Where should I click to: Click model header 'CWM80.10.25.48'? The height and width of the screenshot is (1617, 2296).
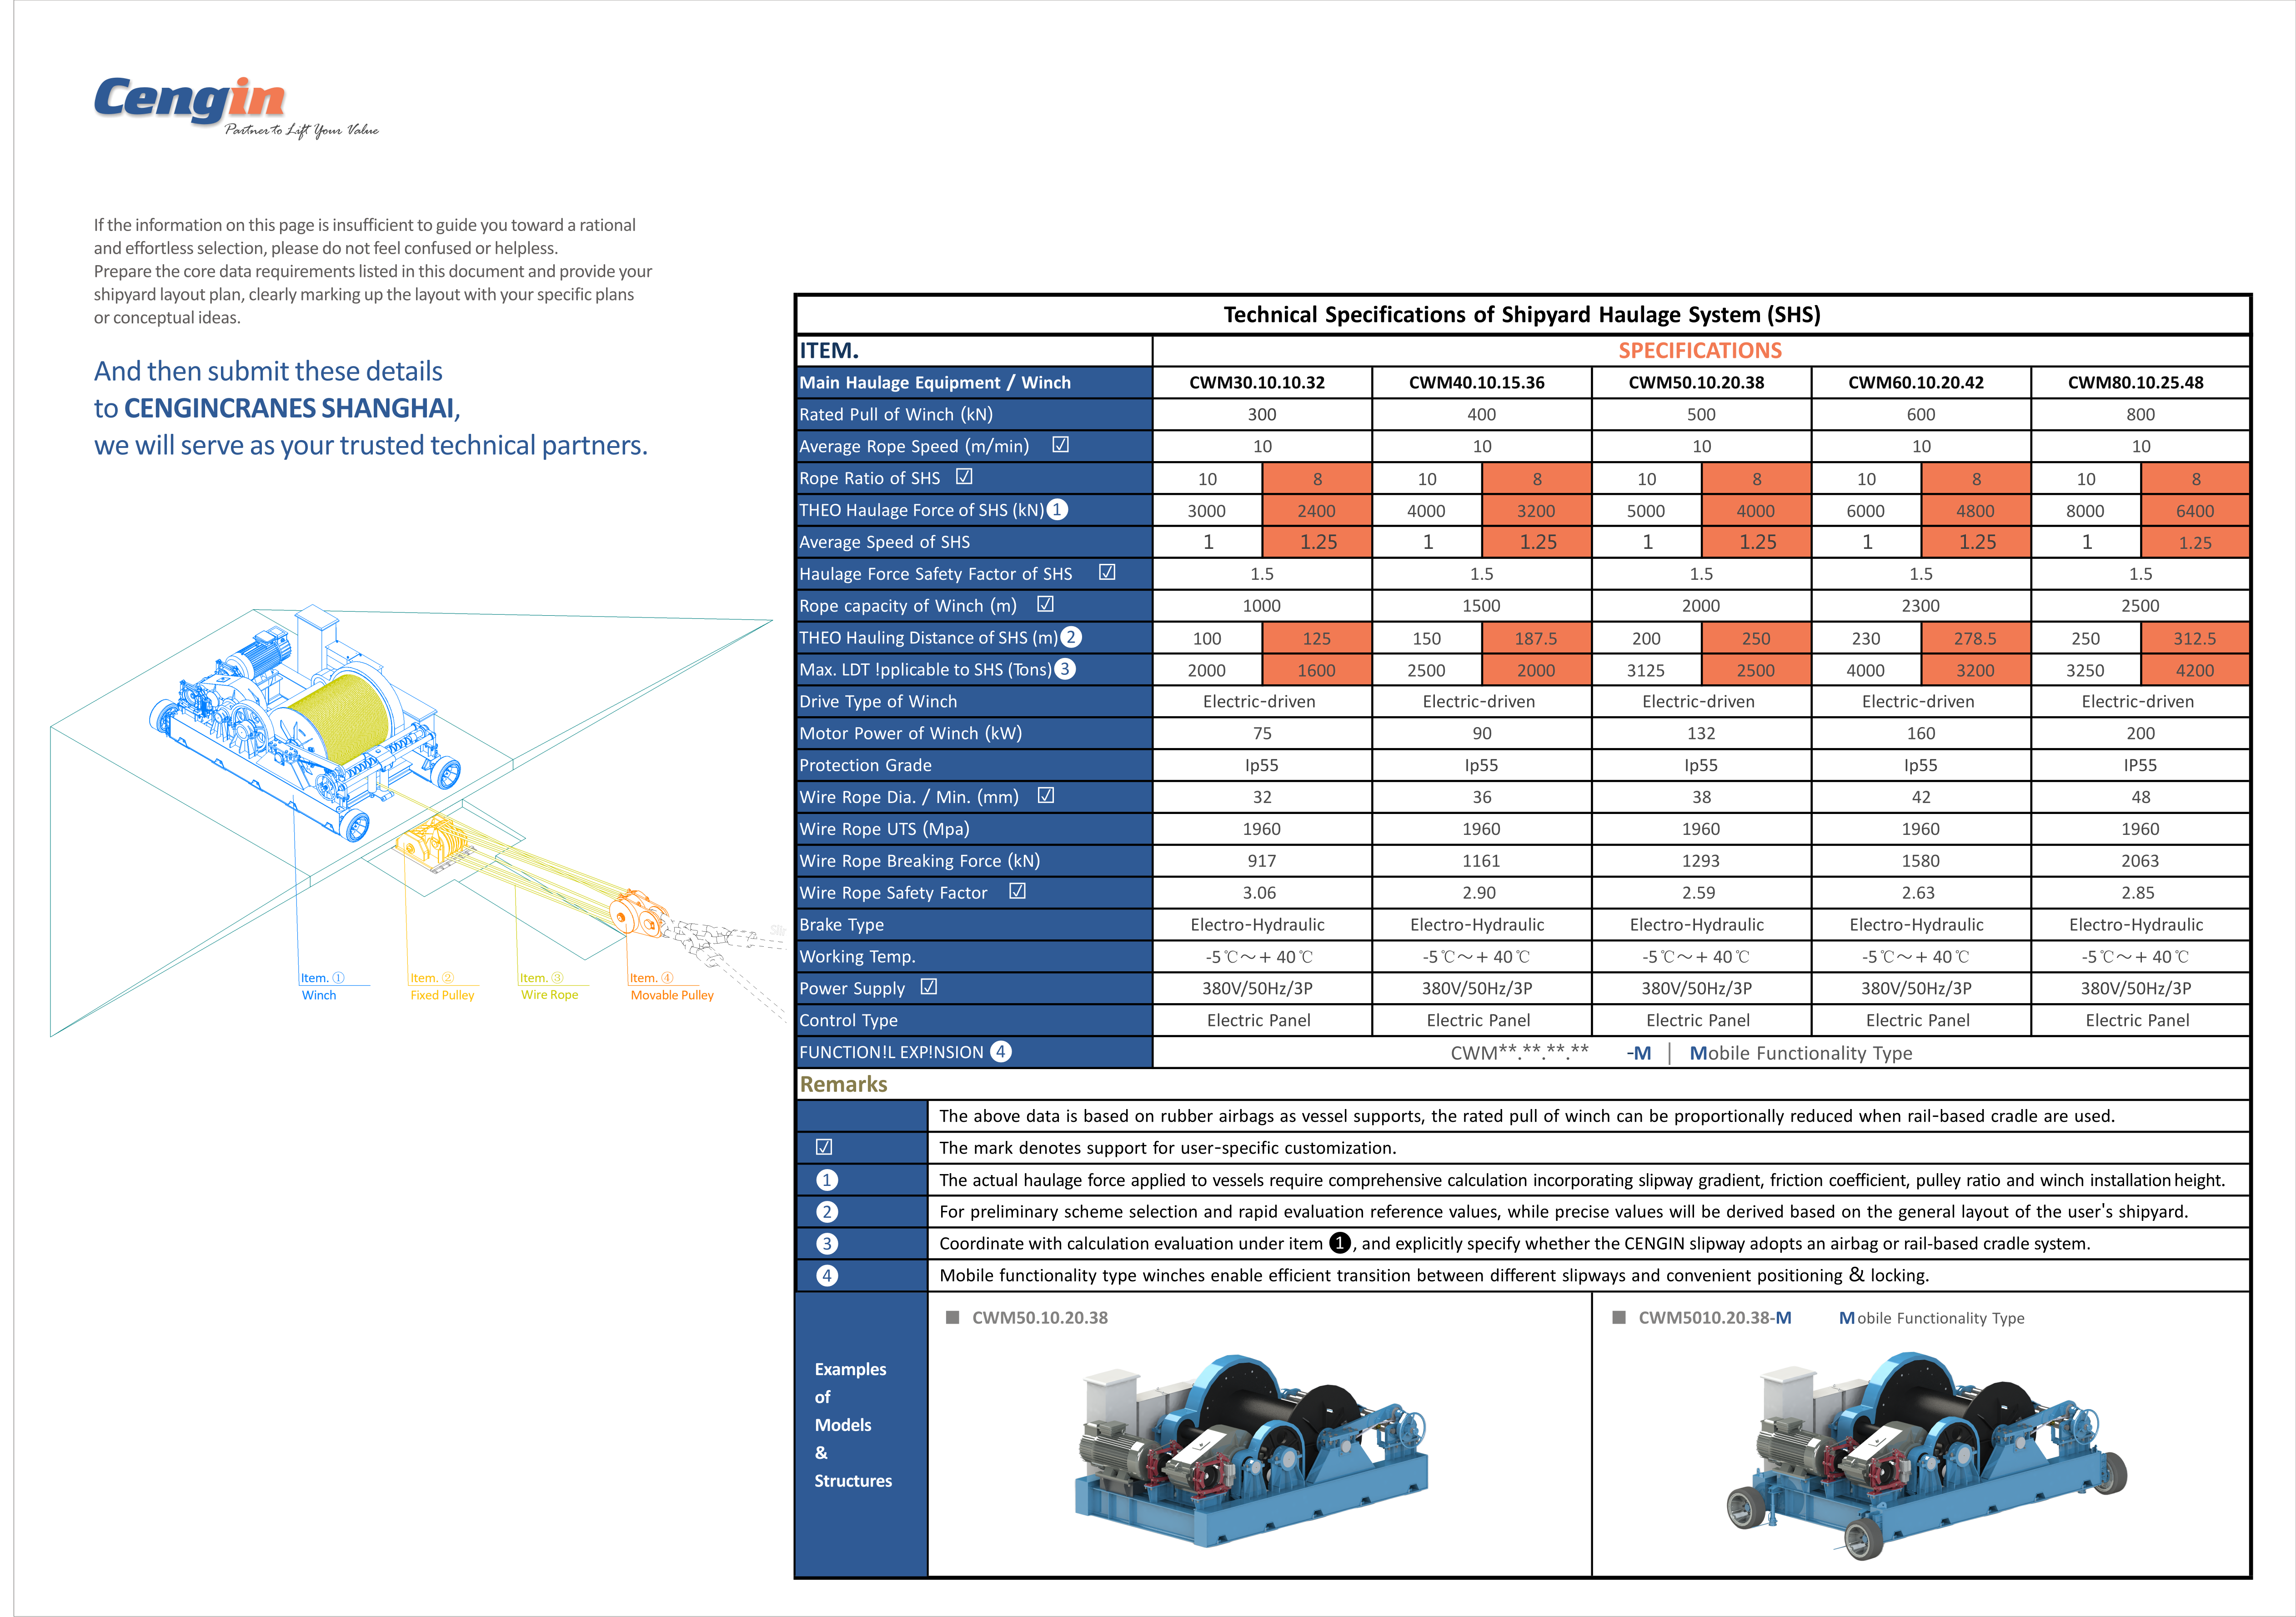click(x=2136, y=383)
